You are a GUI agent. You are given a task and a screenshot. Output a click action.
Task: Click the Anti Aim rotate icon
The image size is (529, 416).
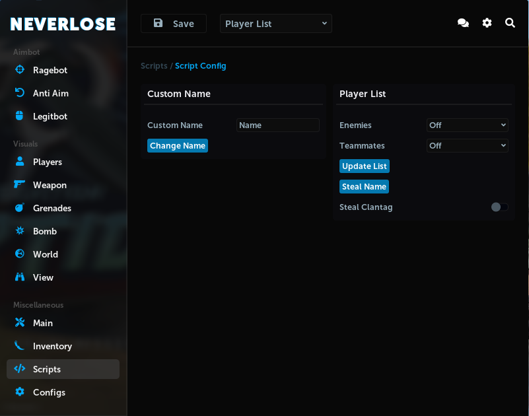(x=20, y=93)
